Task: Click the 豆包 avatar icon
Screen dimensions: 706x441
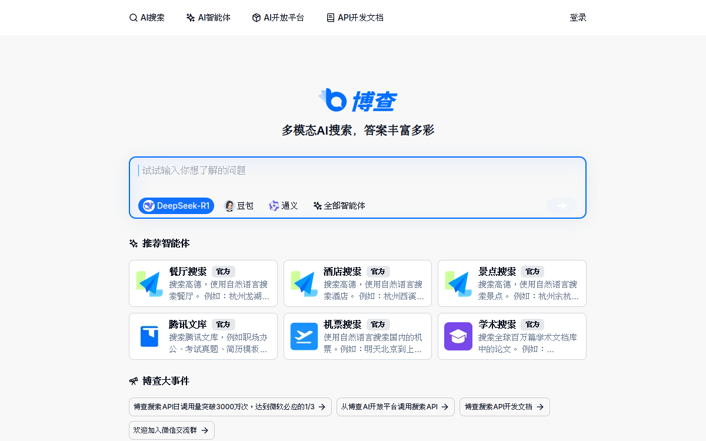Action: tap(229, 206)
